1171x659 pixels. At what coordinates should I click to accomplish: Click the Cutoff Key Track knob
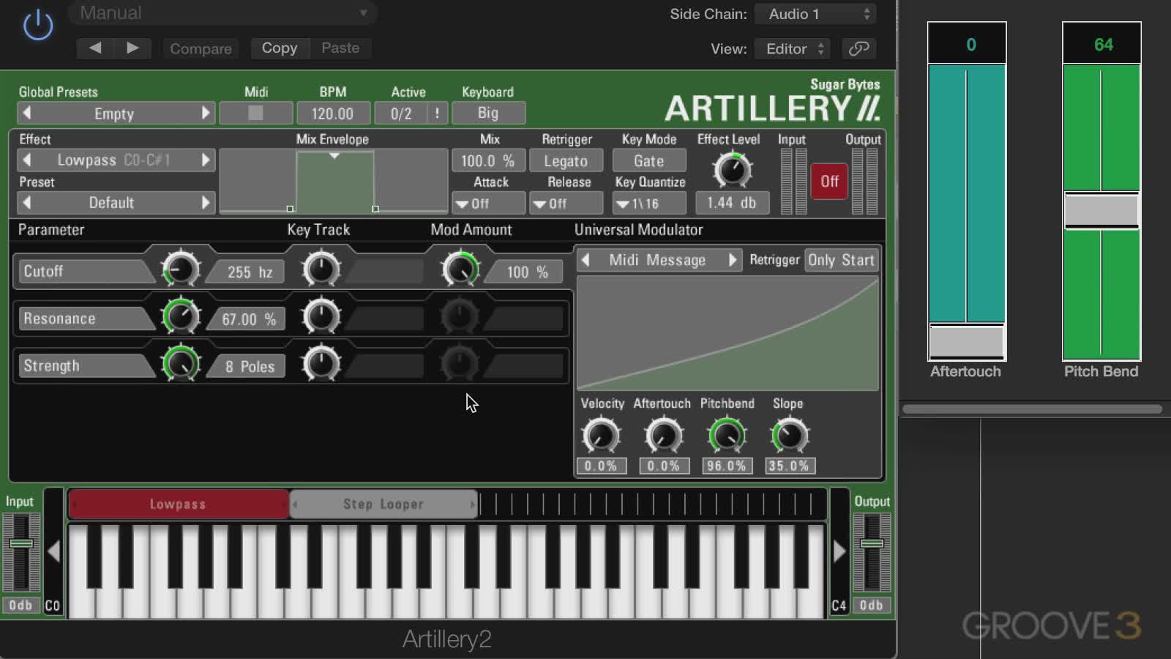click(321, 269)
